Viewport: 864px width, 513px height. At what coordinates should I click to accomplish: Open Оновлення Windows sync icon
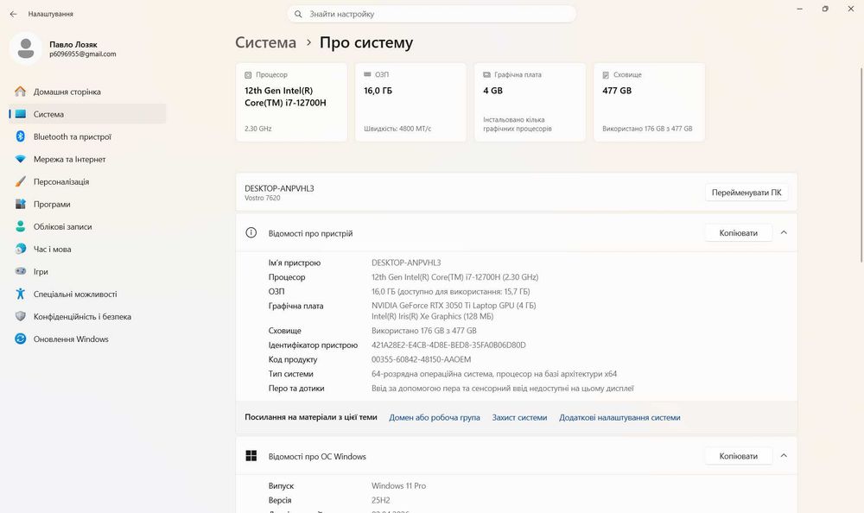[x=21, y=339]
